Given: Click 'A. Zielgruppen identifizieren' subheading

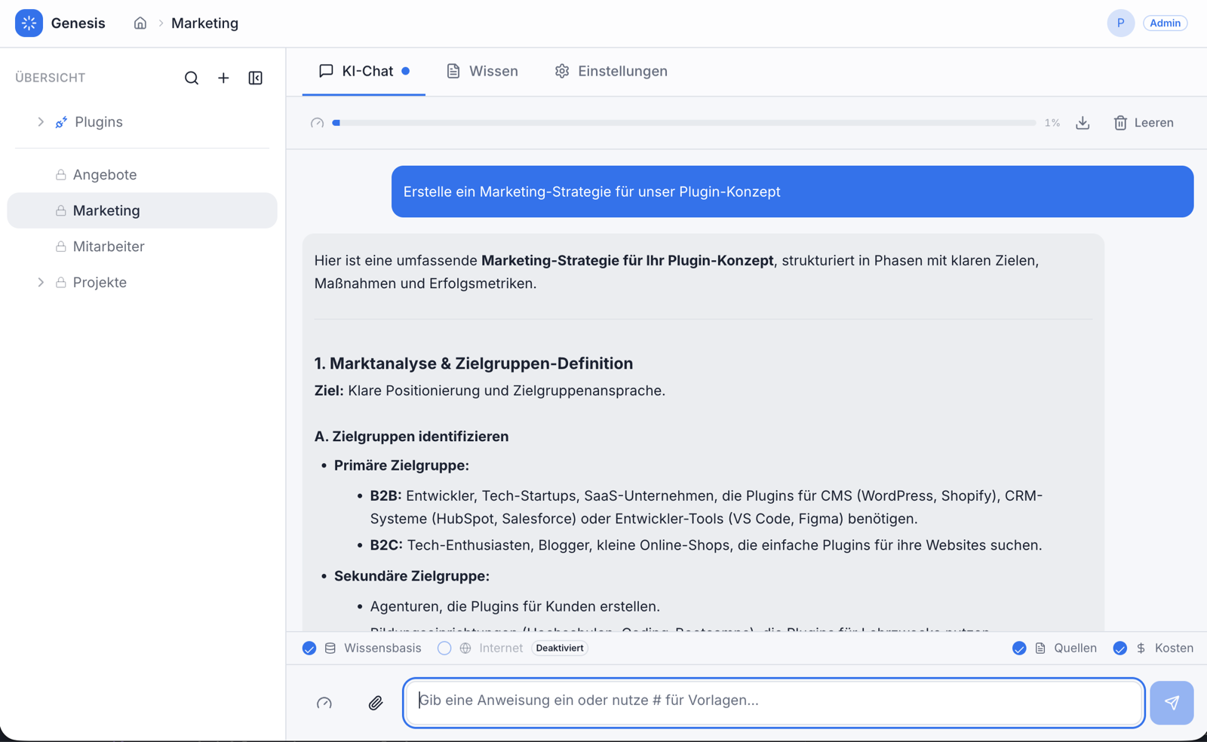Looking at the screenshot, I should [411, 437].
